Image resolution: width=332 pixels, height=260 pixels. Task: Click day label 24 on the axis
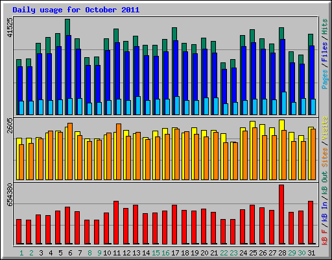(x=243, y=253)
